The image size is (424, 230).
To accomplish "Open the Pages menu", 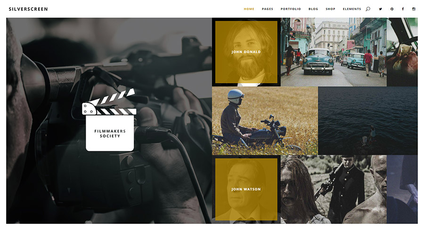I will (268, 9).
